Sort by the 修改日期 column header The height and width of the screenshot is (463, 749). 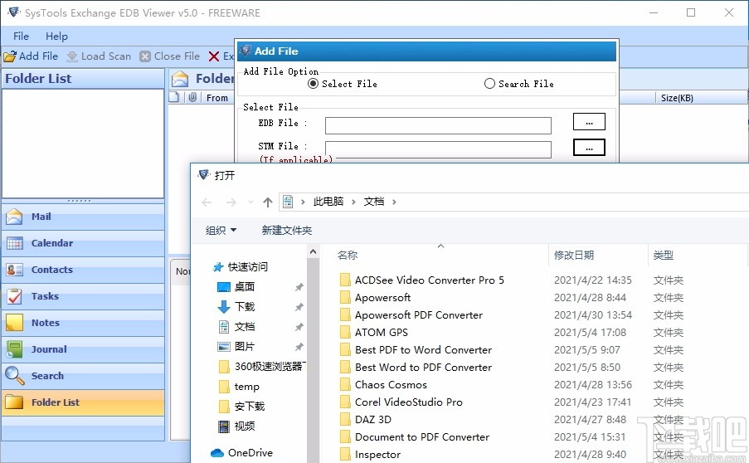pyautogui.click(x=574, y=256)
